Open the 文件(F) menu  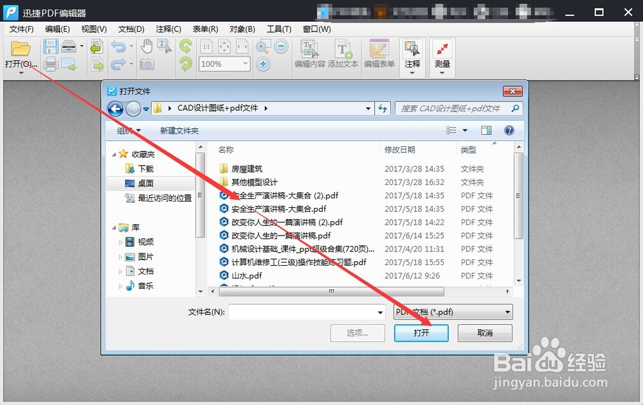21,29
